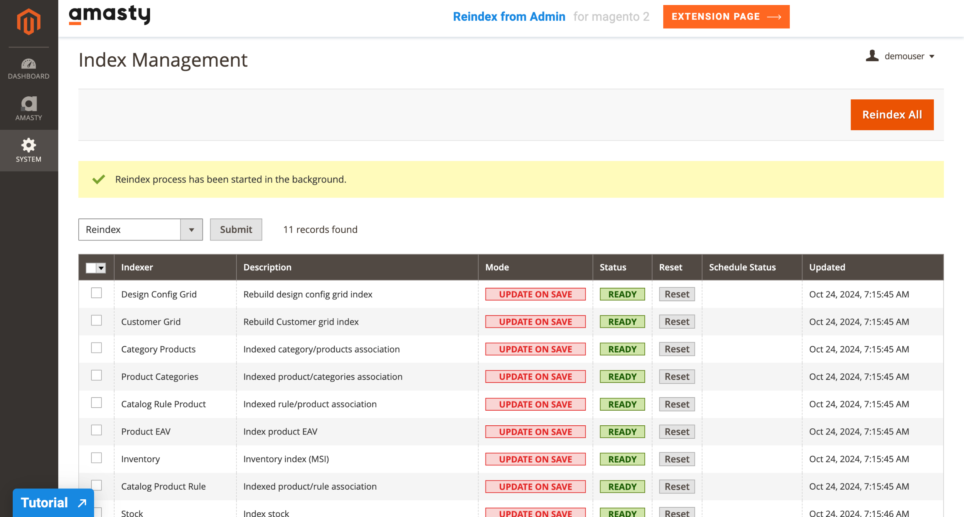Click the amasty logo in the header

click(110, 15)
